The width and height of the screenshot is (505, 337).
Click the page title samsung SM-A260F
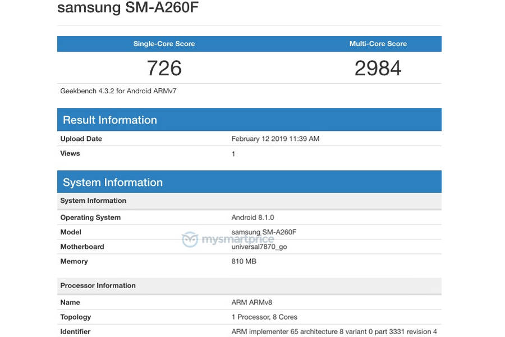[x=128, y=8]
